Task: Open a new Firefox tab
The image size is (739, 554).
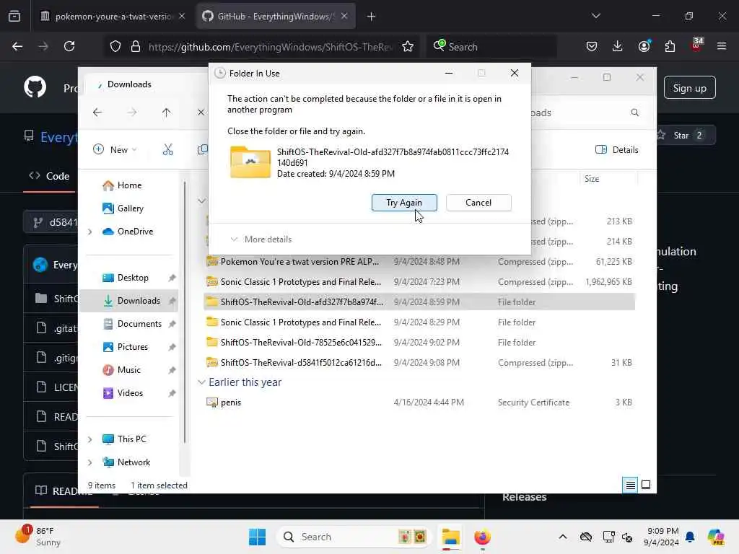Action: click(371, 17)
